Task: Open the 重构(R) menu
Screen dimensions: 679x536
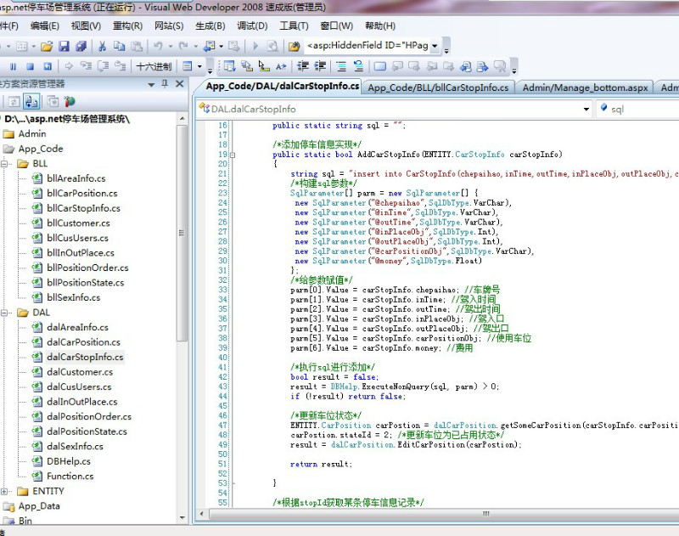Action: (x=128, y=26)
